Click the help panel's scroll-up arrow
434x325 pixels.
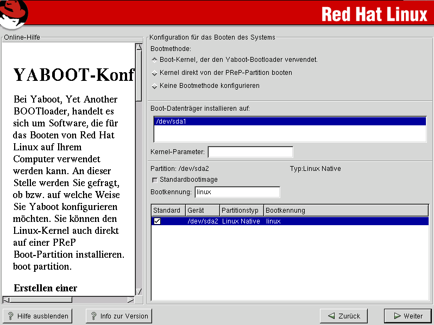(139, 47)
